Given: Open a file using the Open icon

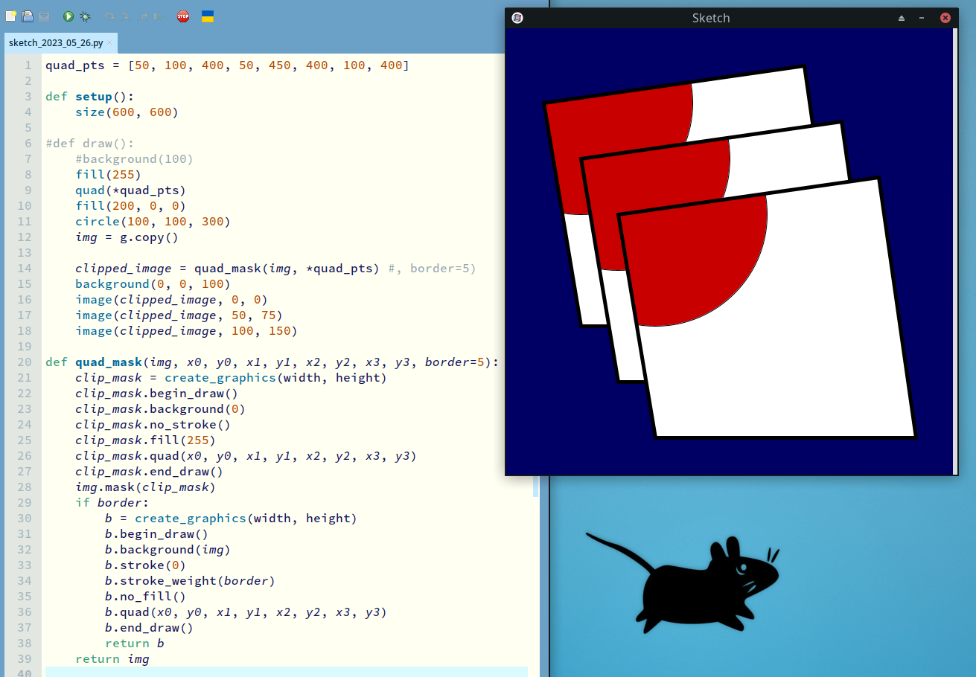Looking at the screenshot, I should pyautogui.click(x=28, y=16).
